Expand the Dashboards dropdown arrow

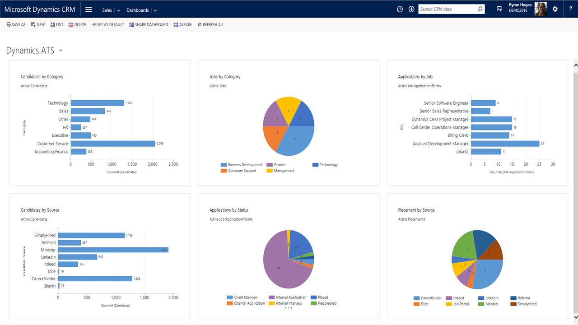(155, 10)
